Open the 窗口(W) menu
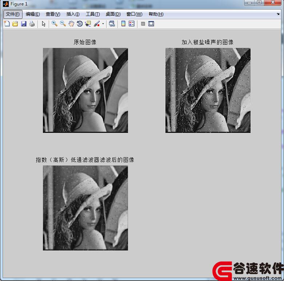This screenshot has width=284, height=281. tap(135, 14)
